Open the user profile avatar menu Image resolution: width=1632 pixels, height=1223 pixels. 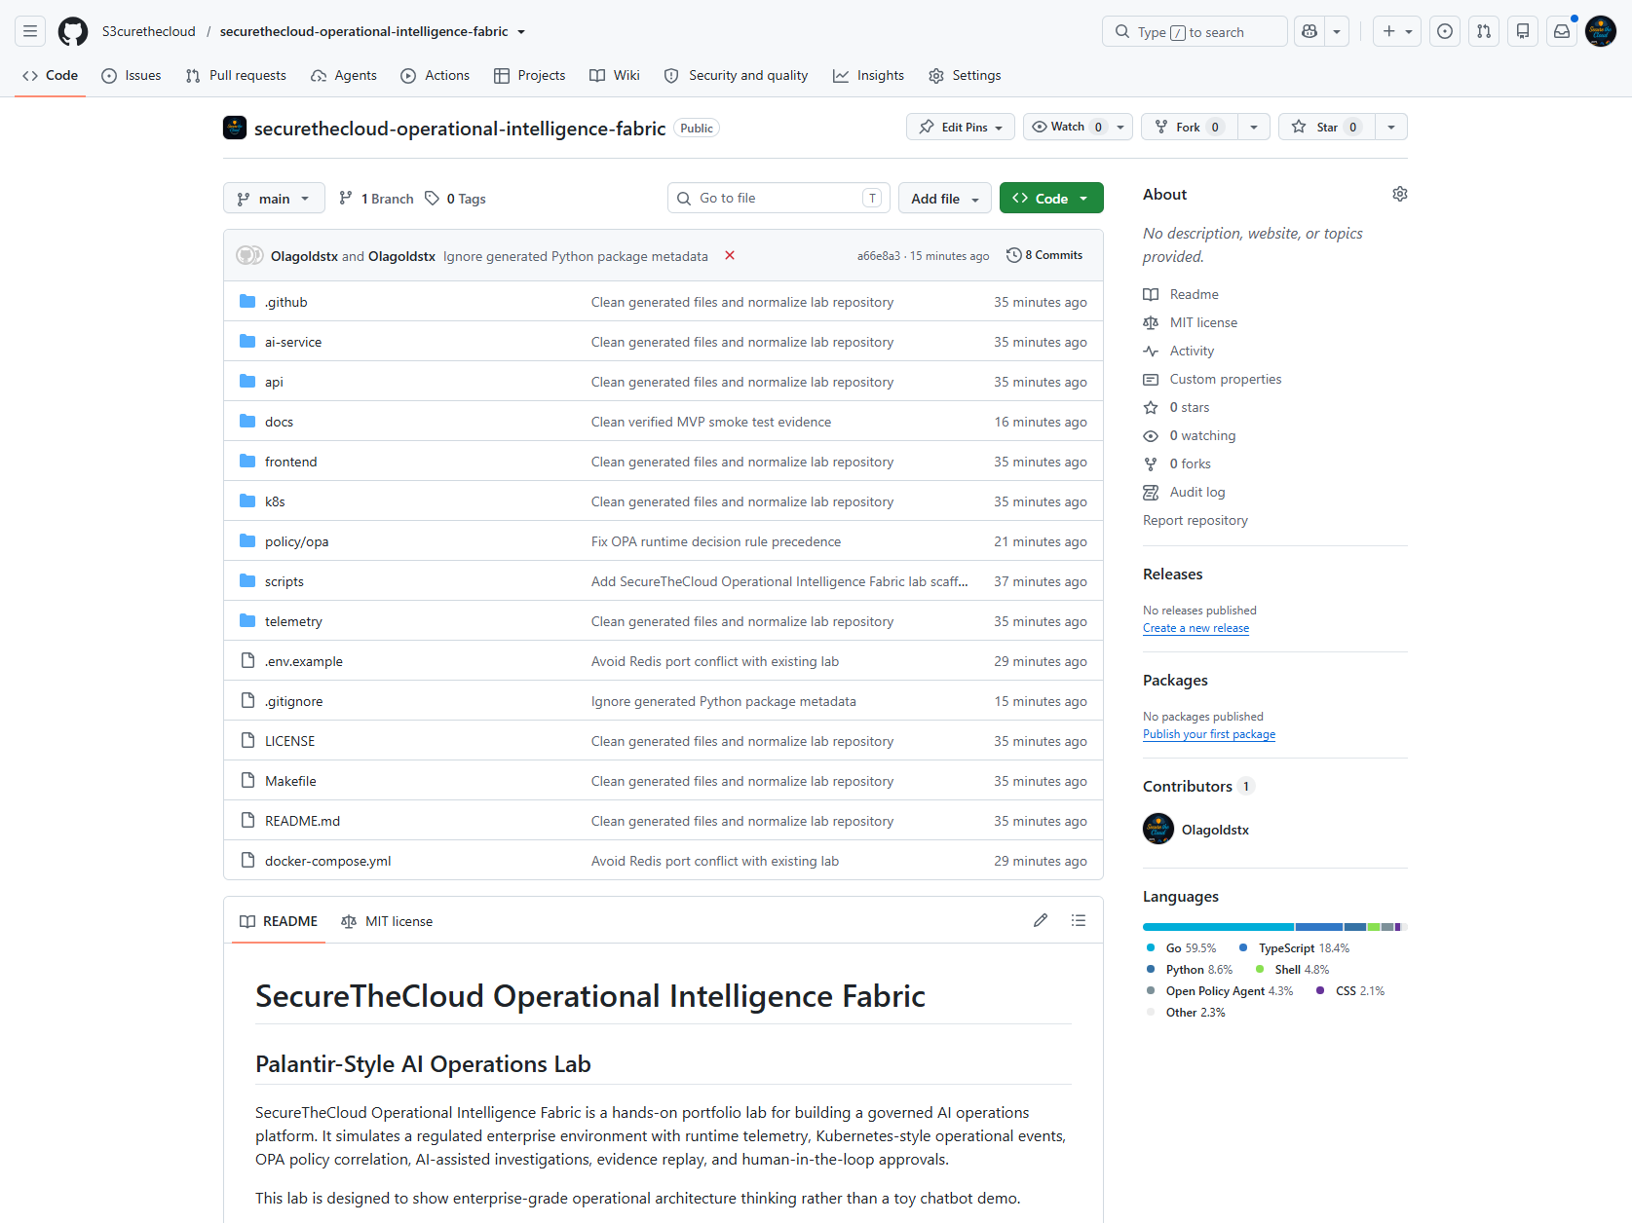[1601, 31]
